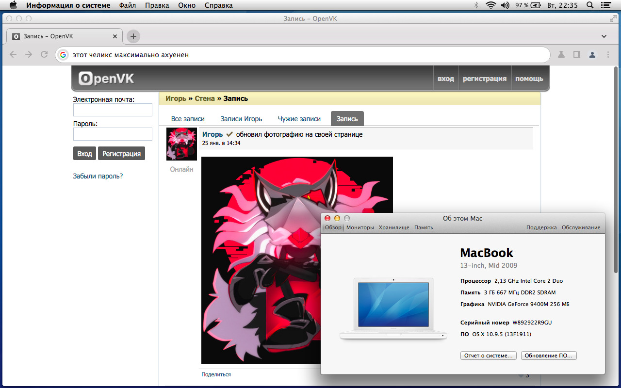Select the Запись – OpenVK browser tab
The image size is (621, 388).
65,36
